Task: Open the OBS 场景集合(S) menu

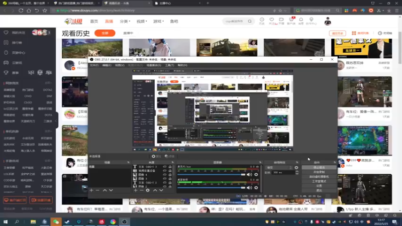Action: click(154, 65)
